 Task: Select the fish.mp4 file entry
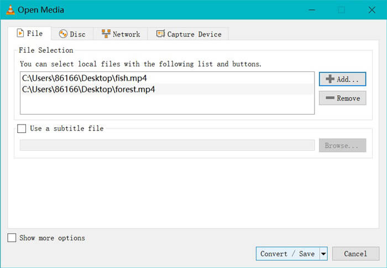(167, 78)
